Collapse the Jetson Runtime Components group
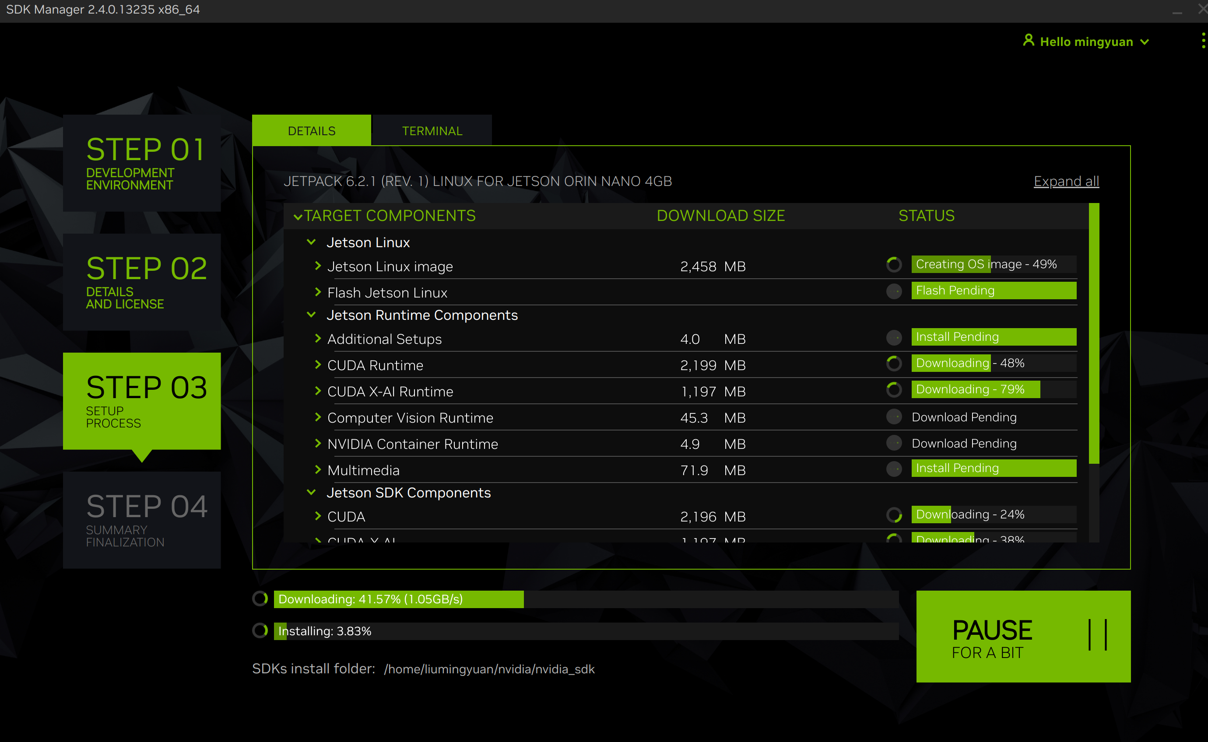The width and height of the screenshot is (1208, 742). [311, 315]
